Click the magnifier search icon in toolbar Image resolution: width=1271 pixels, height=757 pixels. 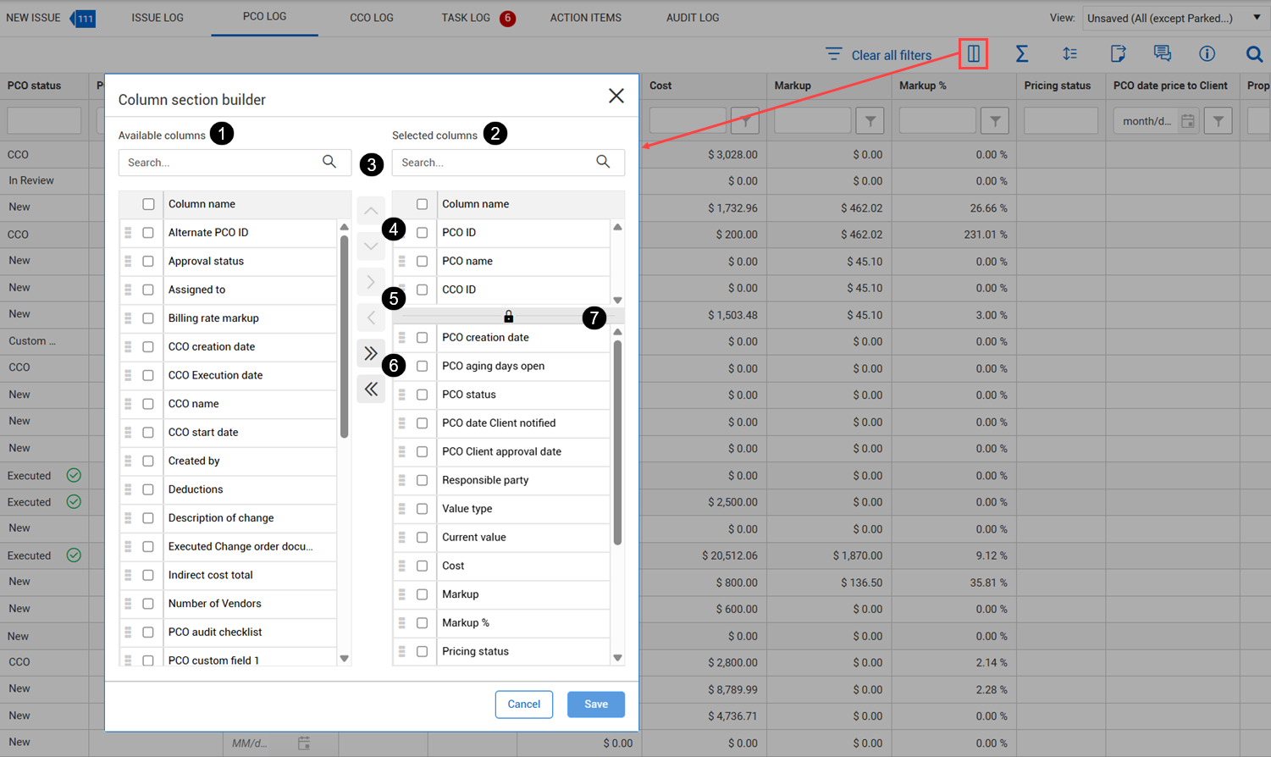pos(1254,54)
